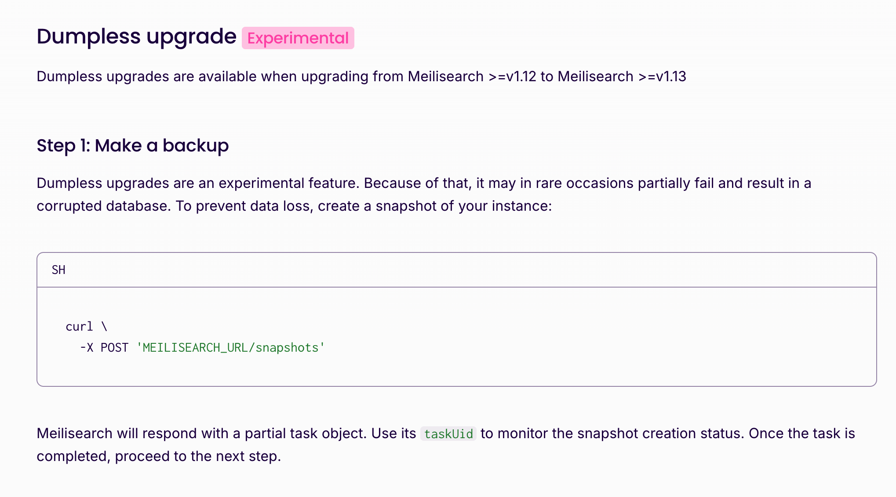The width and height of the screenshot is (896, 497).
Task: Click 'partial task object' in last paragraph
Action: pyautogui.click(x=305, y=434)
